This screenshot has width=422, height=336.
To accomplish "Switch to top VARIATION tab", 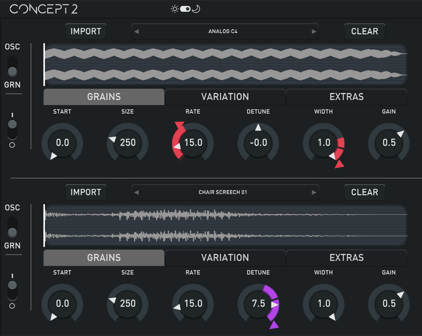I will (x=225, y=97).
